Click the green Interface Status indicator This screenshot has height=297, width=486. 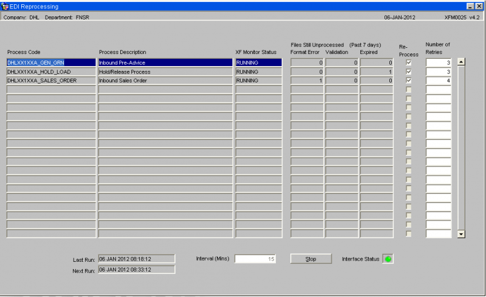click(388, 259)
